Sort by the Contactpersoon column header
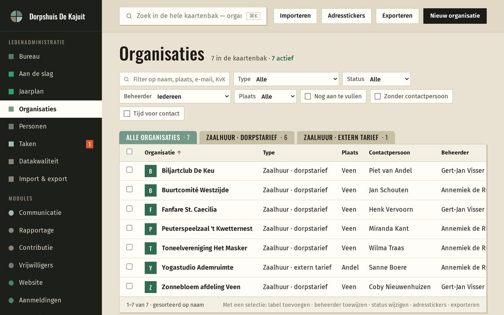The height and width of the screenshot is (315, 504). point(389,152)
